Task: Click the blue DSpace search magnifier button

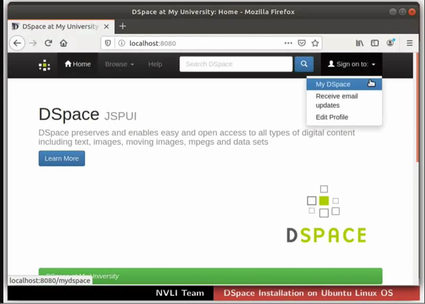Action: tap(304, 64)
